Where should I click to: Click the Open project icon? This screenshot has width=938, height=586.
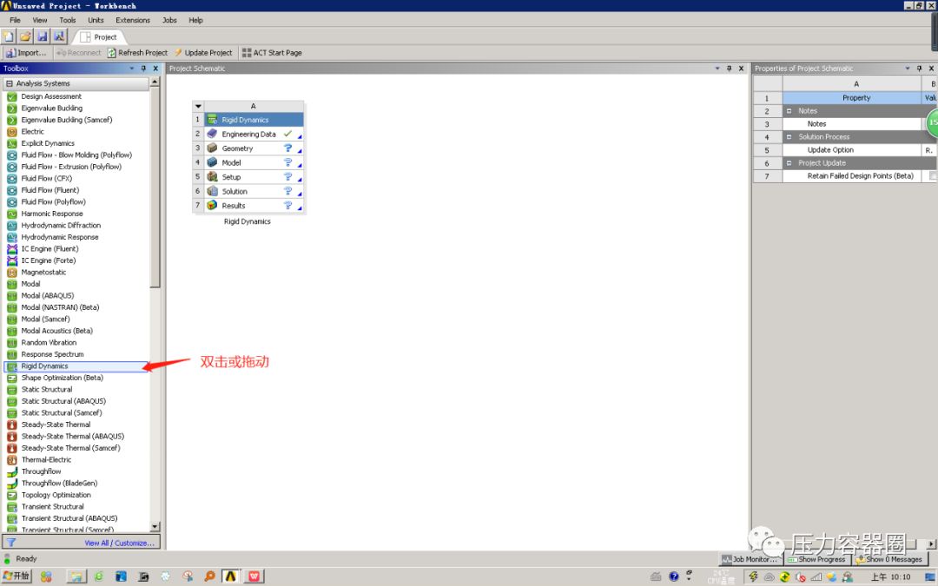pyautogui.click(x=24, y=36)
